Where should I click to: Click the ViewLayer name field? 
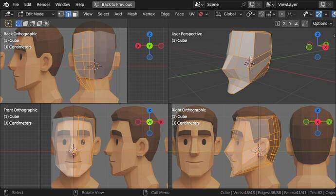click(297, 4)
